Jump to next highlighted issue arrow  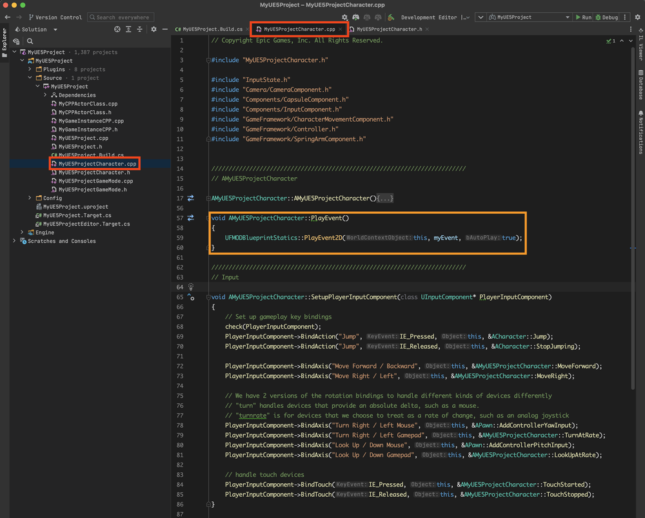point(631,41)
